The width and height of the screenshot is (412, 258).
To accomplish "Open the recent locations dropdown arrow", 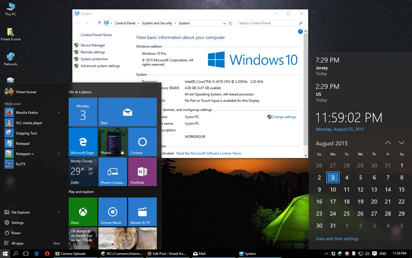I will [x=93, y=23].
